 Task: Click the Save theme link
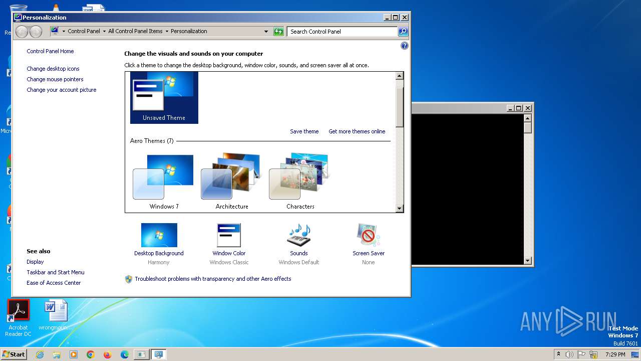[x=304, y=131]
